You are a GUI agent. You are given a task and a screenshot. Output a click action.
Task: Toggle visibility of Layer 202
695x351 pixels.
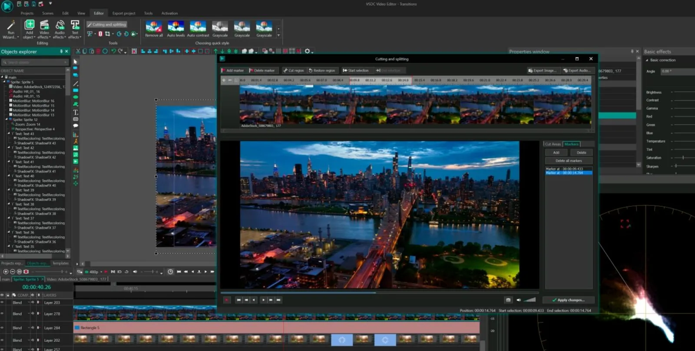(x=2, y=340)
